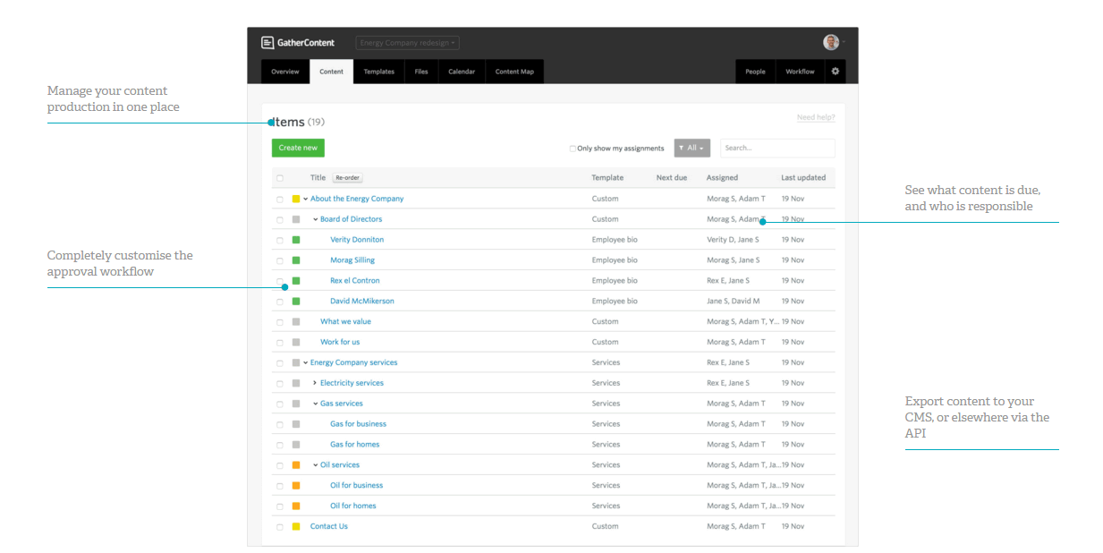Collapse Board of Directors subtree
Image resolution: width=1103 pixels, height=553 pixels.
[x=315, y=219]
